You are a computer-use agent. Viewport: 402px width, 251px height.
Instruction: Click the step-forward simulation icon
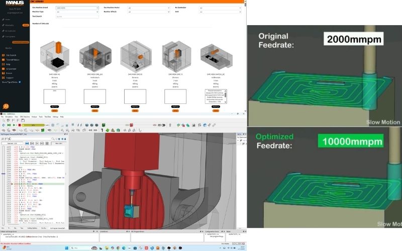[x=9, y=125]
